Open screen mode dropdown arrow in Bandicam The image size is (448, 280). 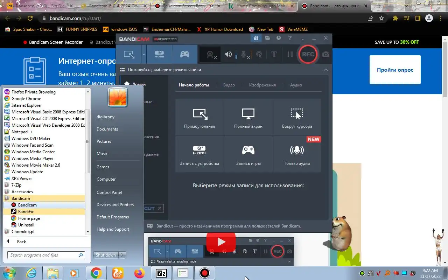[x=143, y=54]
